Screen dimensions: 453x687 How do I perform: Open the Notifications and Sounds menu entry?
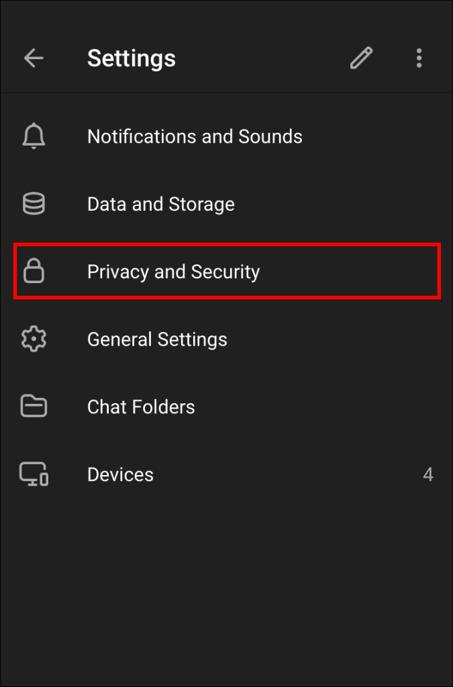pos(194,136)
